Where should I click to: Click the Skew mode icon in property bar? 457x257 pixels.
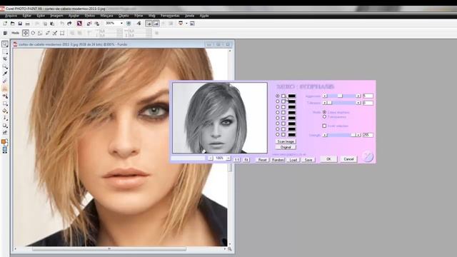point(40,34)
